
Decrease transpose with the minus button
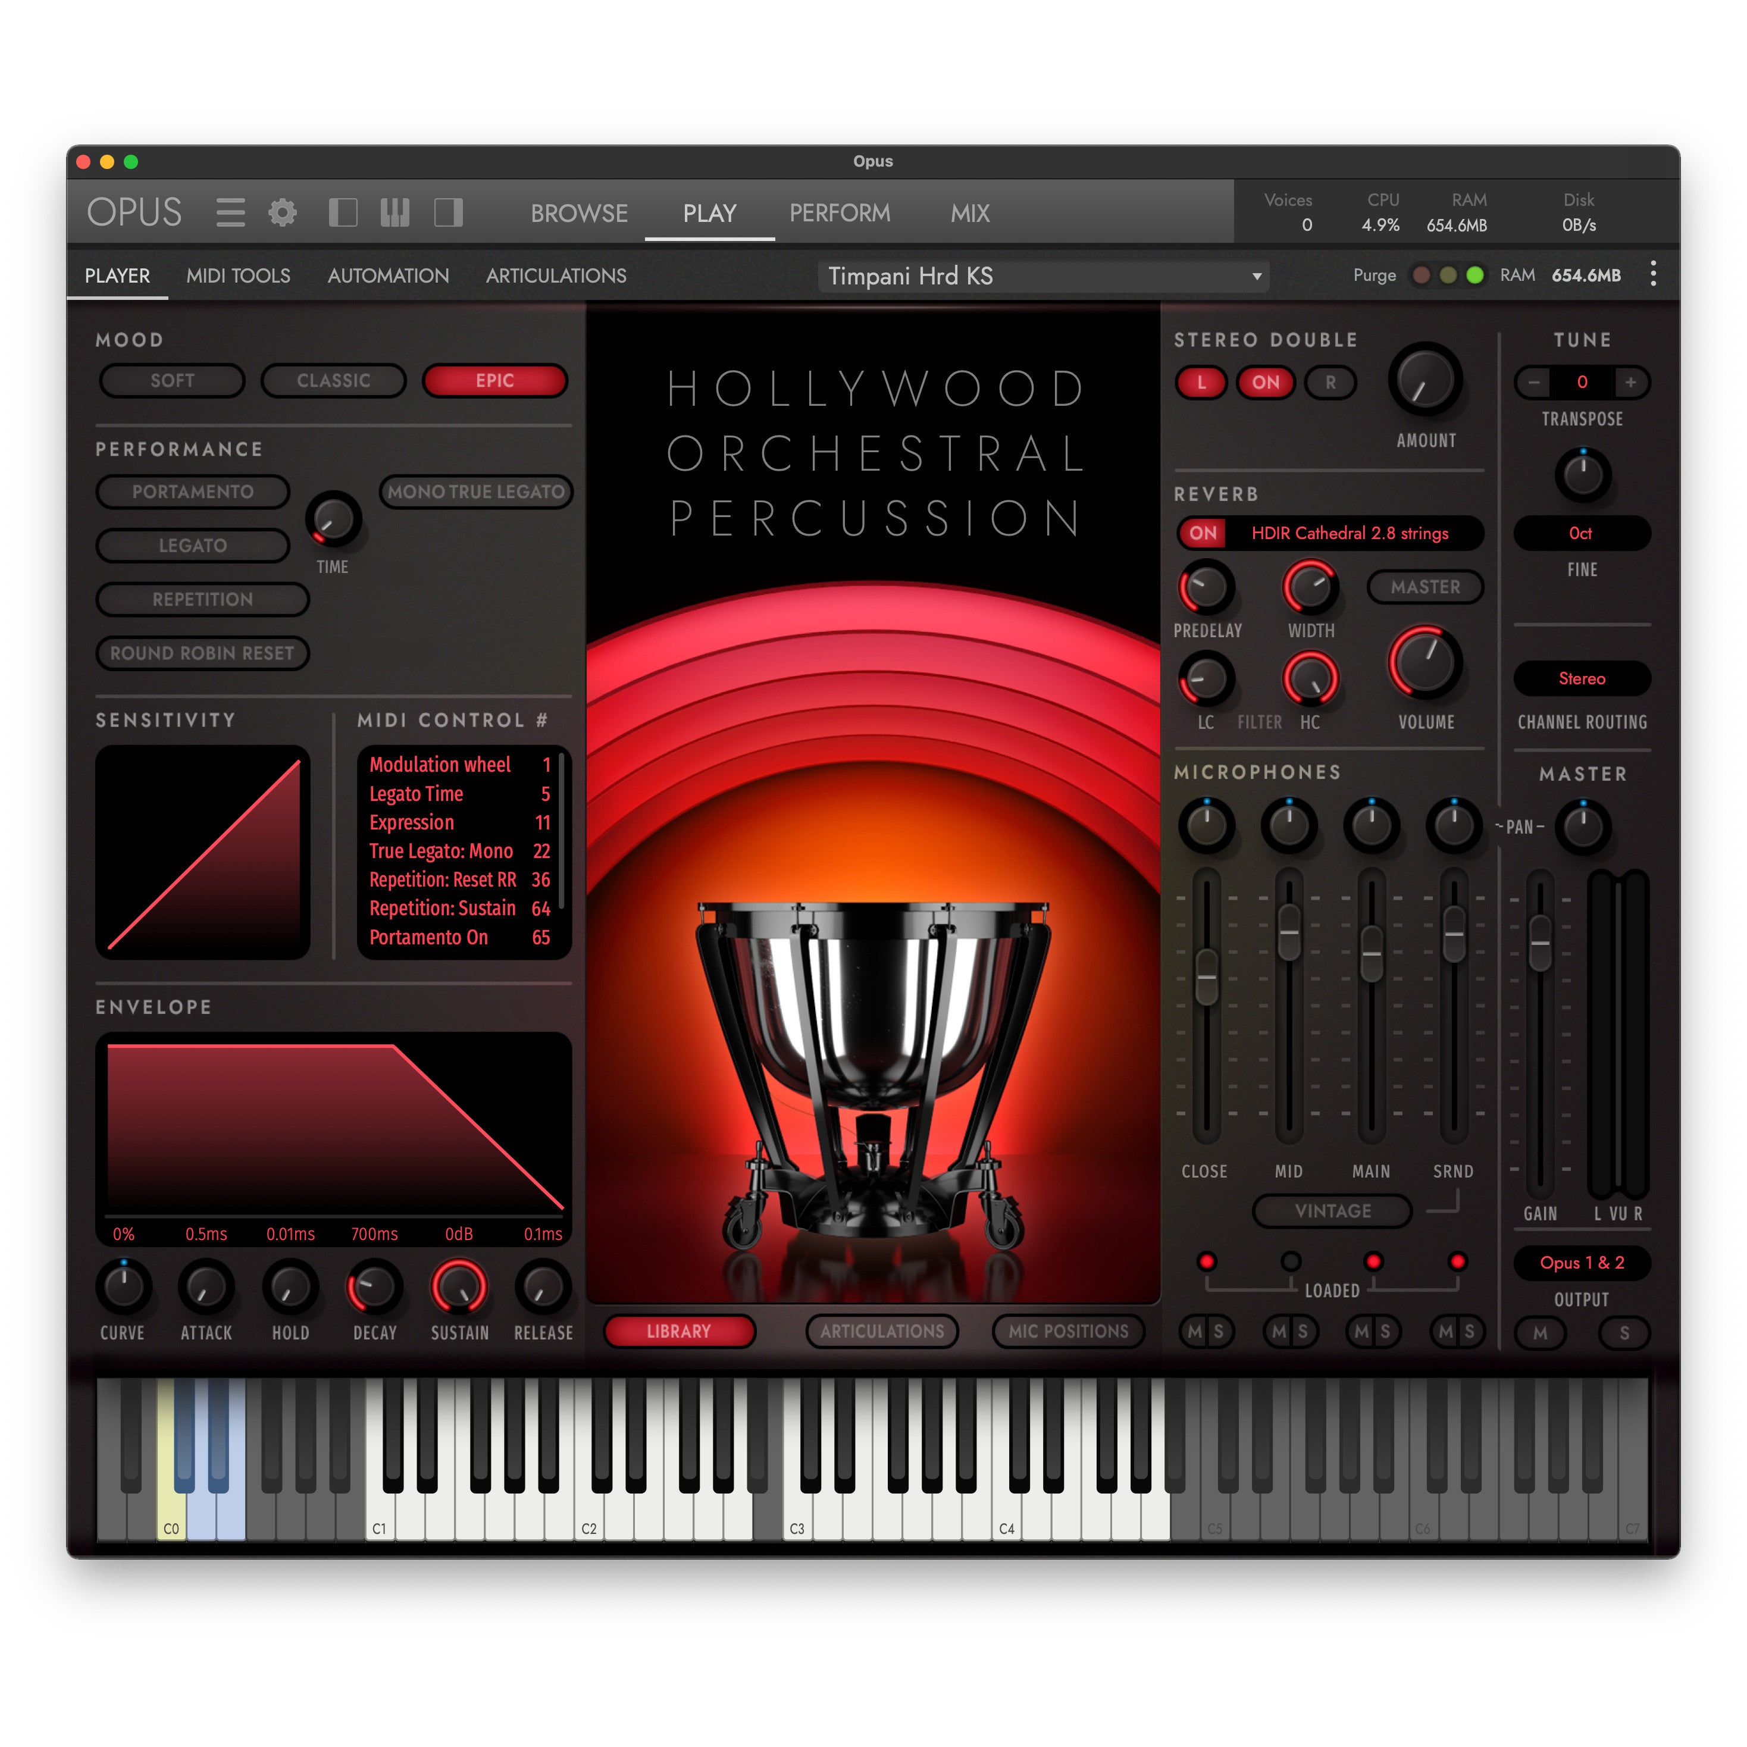pyautogui.click(x=1533, y=381)
